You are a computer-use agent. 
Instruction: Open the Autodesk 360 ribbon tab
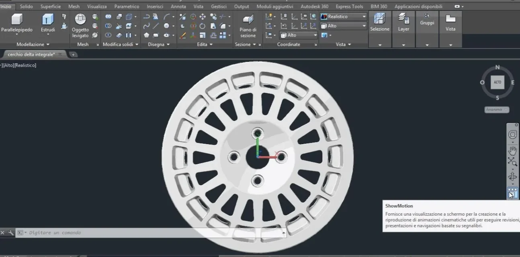[x=314, y=6]
